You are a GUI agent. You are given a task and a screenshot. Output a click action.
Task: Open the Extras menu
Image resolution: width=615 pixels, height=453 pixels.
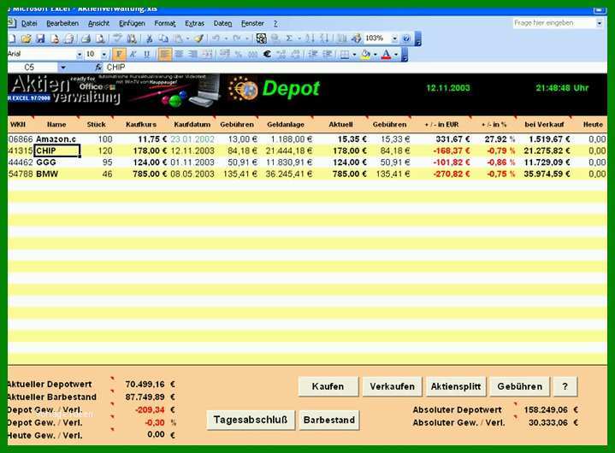pos(194,24)
